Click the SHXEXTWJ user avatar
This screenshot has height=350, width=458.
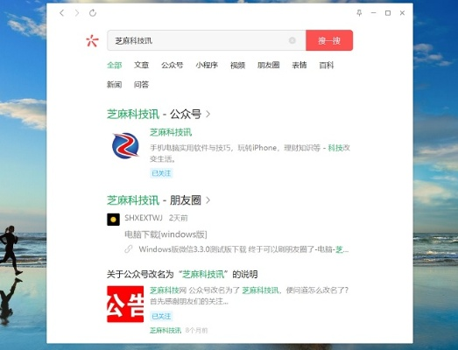click(113, 220)
